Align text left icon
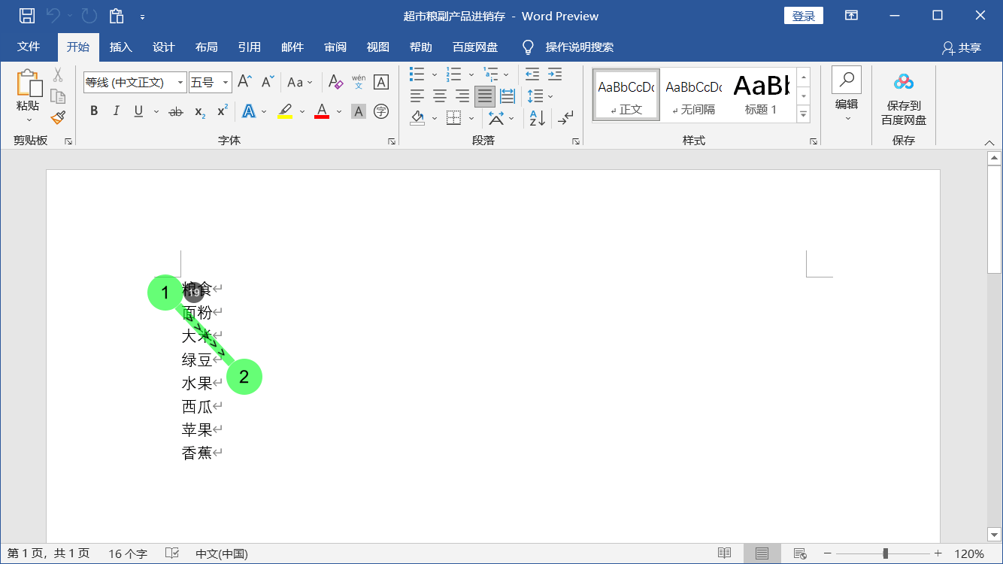Screen dimensions: 1003x564 point(417,96)
